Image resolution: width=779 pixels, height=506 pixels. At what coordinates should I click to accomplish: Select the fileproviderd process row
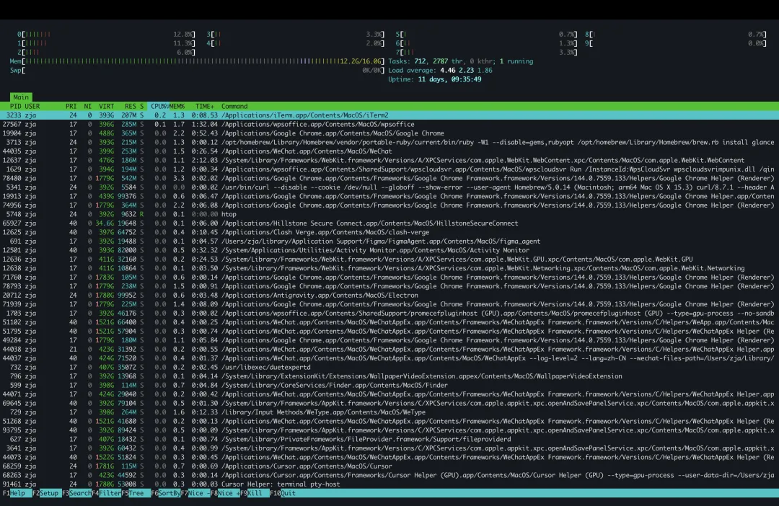tap(389, 439)
